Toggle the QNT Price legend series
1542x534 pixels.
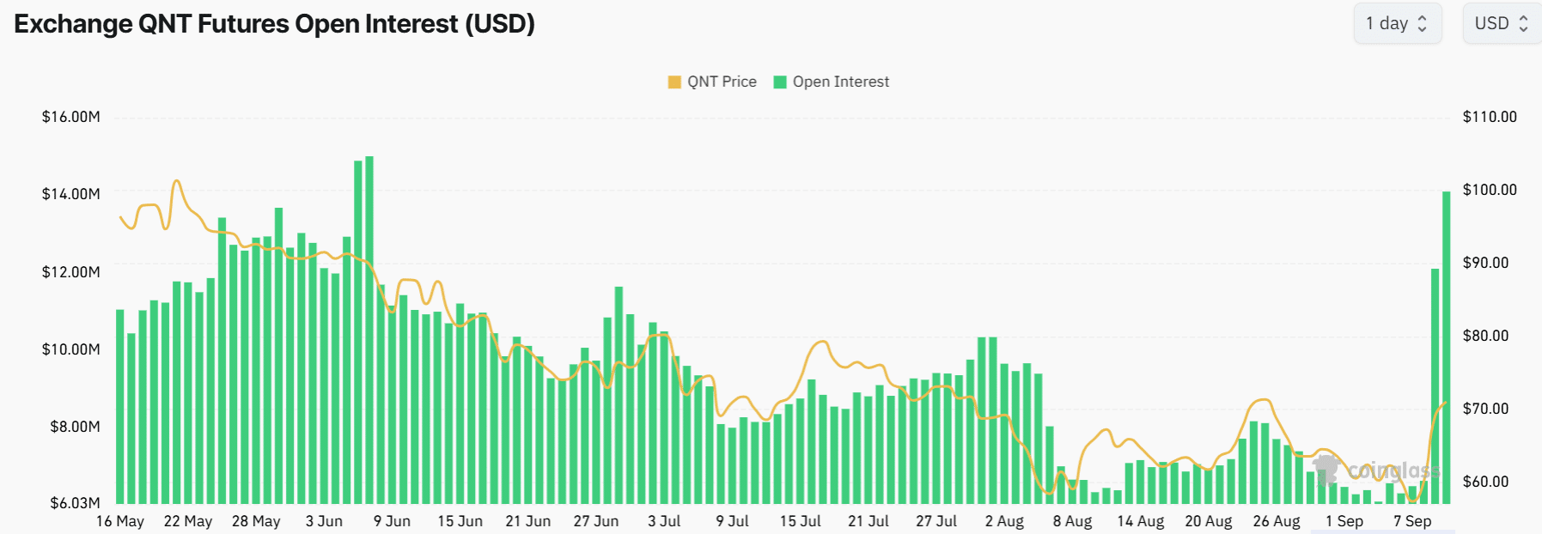712,82
